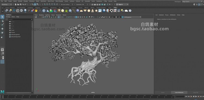Screen dimensions: 204x100
Task: Click the cloud shelf icon
Action: [126, 11]
